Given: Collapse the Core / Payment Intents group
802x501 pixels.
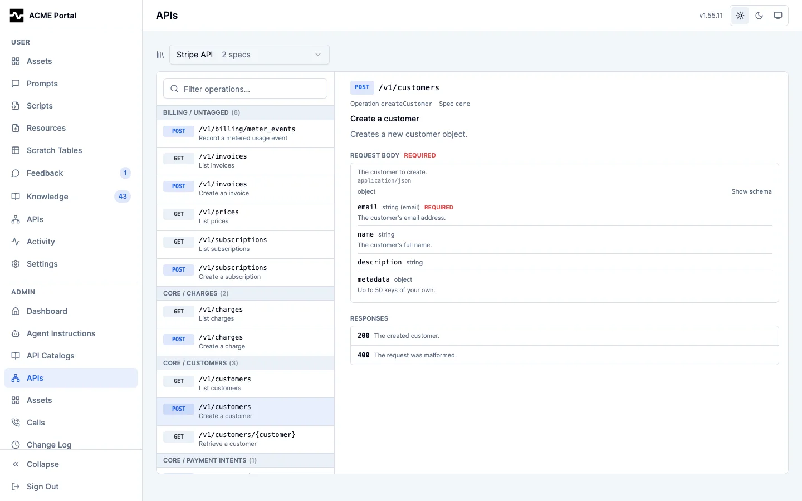Looking at the screenshot, I should (x=245, y=460).
